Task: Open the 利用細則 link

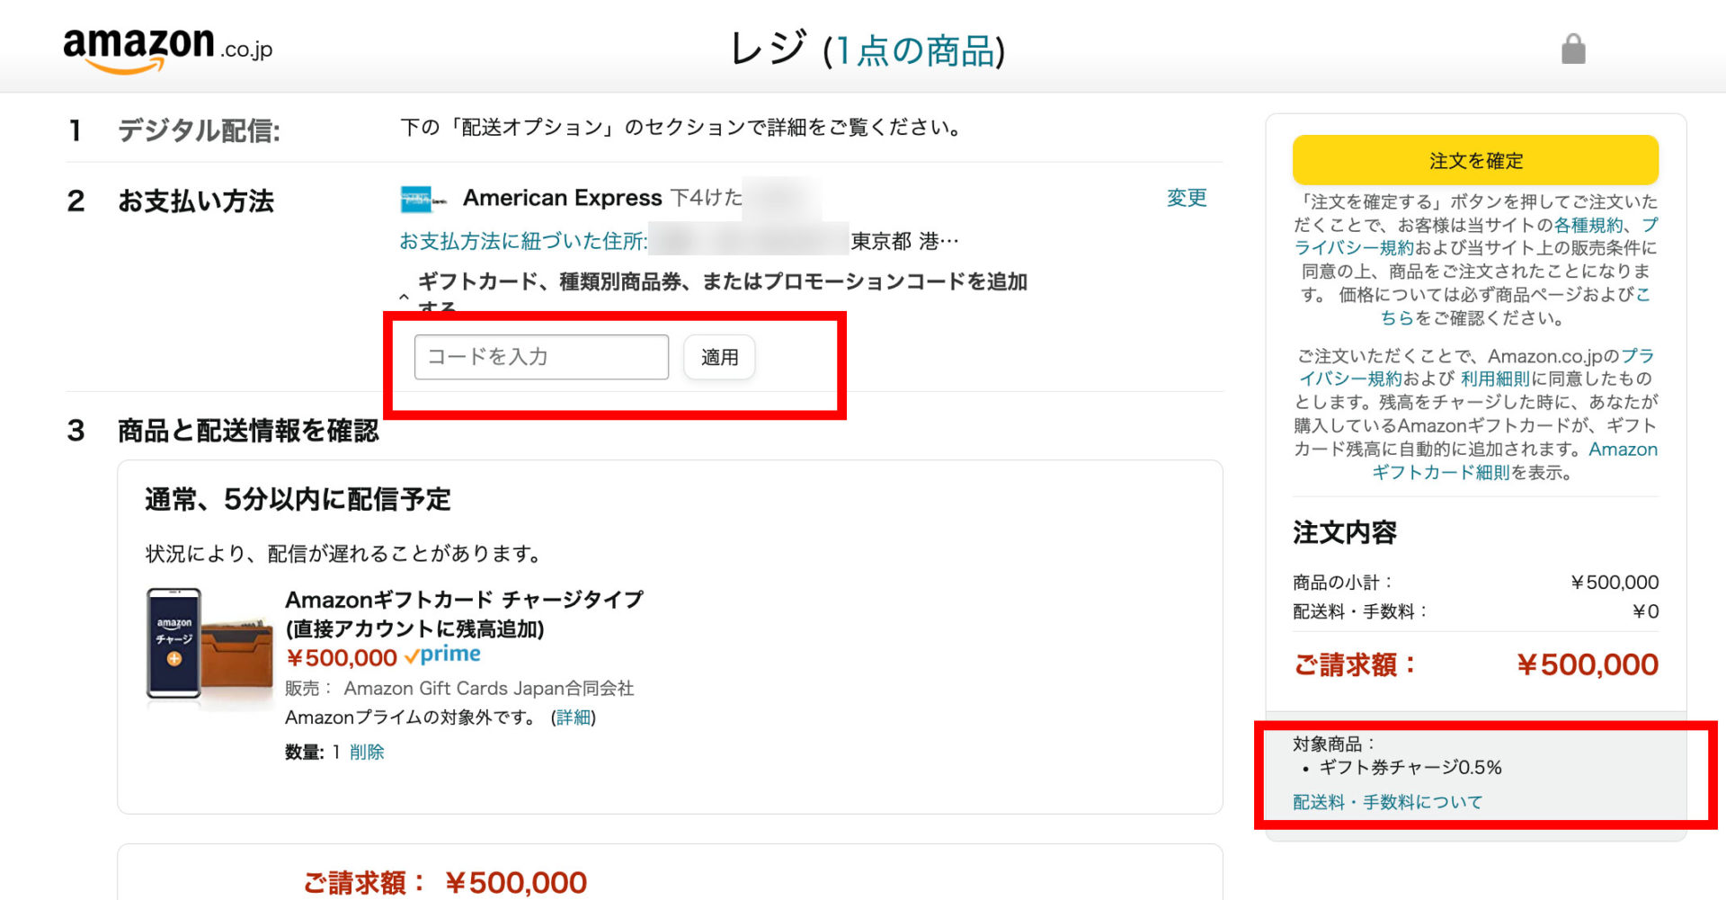Action: click(1494, 379)
